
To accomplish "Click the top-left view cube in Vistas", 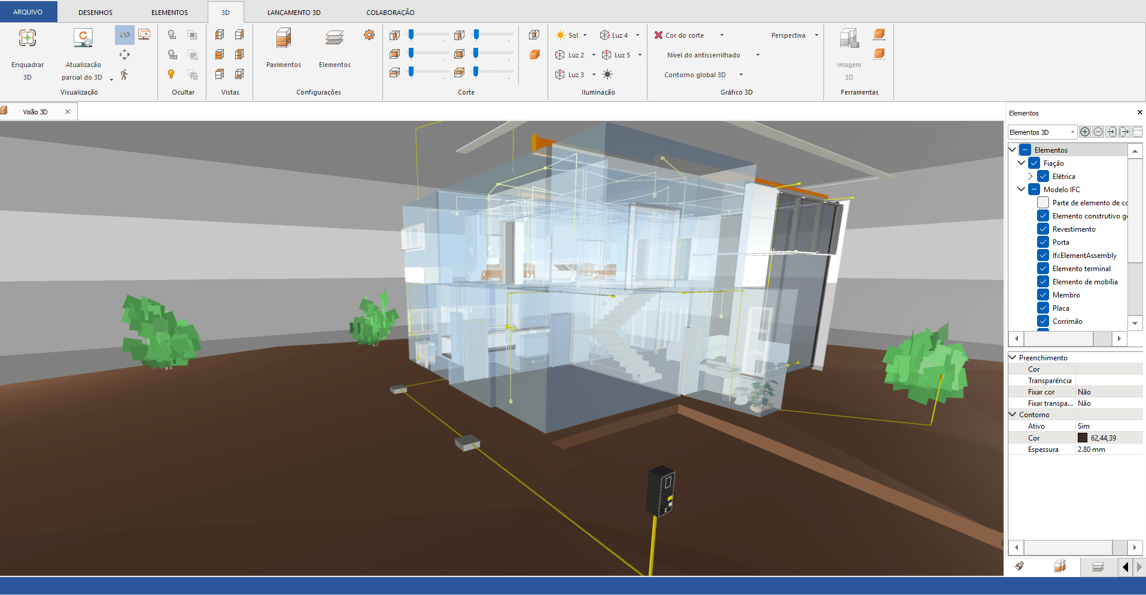I will pyautogui.click(x=220, y=35).
